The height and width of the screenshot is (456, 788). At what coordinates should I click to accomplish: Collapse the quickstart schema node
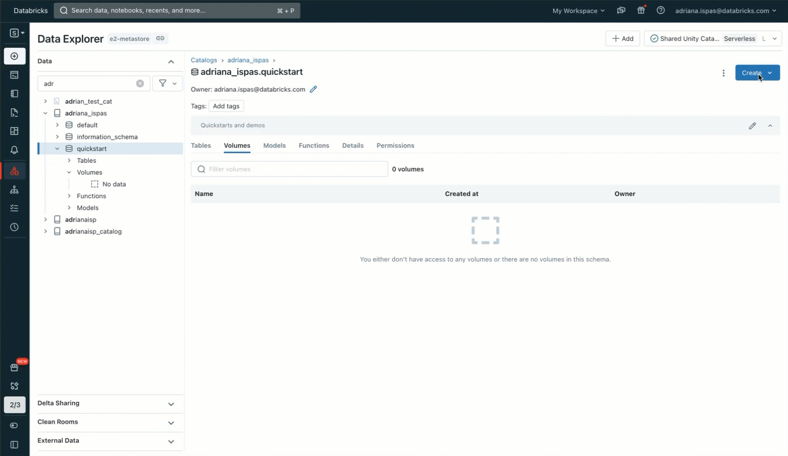[57, 149]
